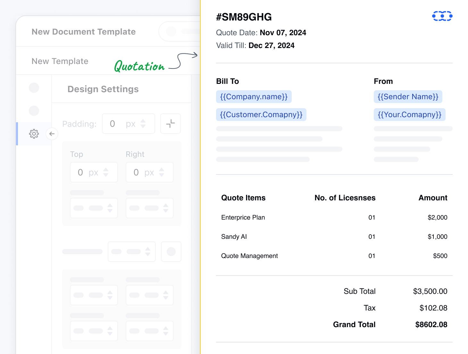
Task: Select the Enterprice Plan quote item row
Action: (243, 217)
